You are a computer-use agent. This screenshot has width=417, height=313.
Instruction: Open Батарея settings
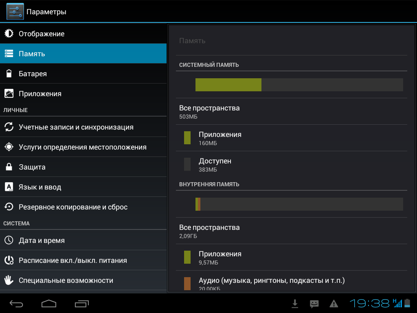coord(83,73)
